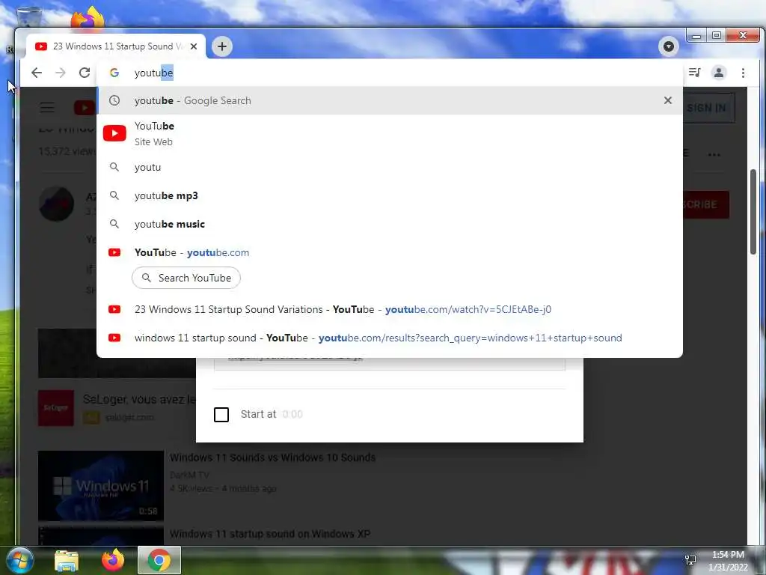This screenshot has height=575, width=766.
Task: Click the network icon in system tray
Action: coord(690,560)
